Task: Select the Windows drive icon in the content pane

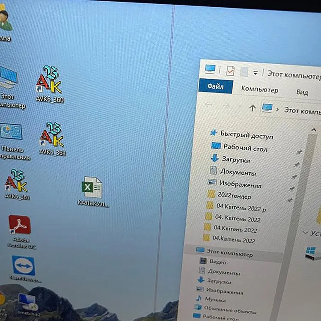Action: click(312, 253)
